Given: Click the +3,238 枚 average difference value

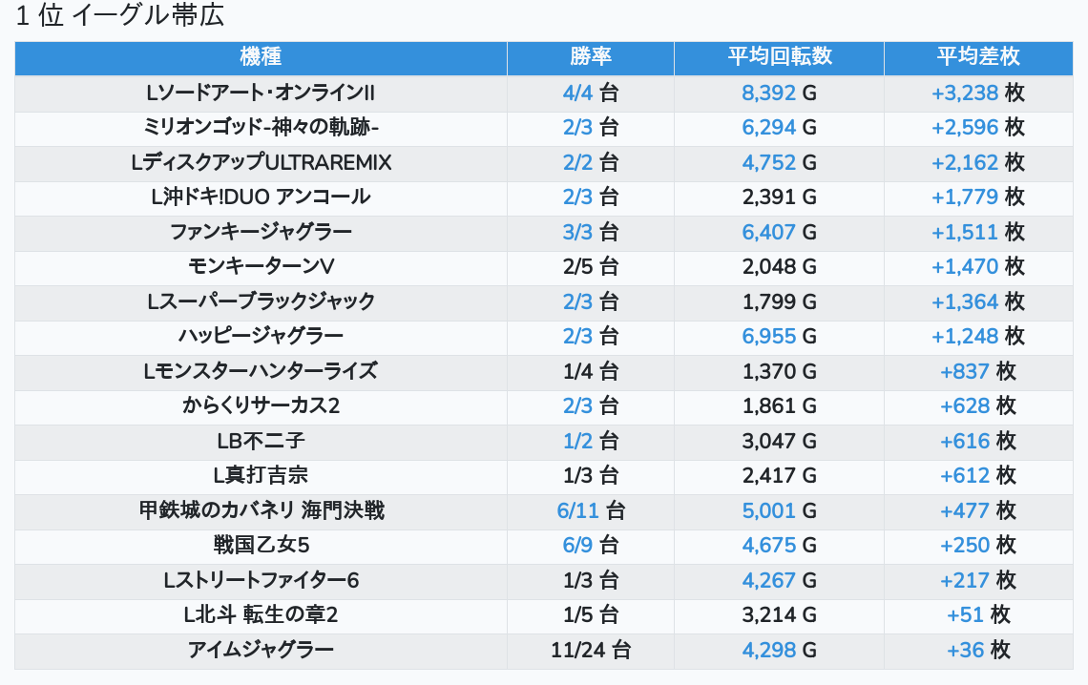Looking at the screenshot, I should pyautogui.click(x=977, y=93).
